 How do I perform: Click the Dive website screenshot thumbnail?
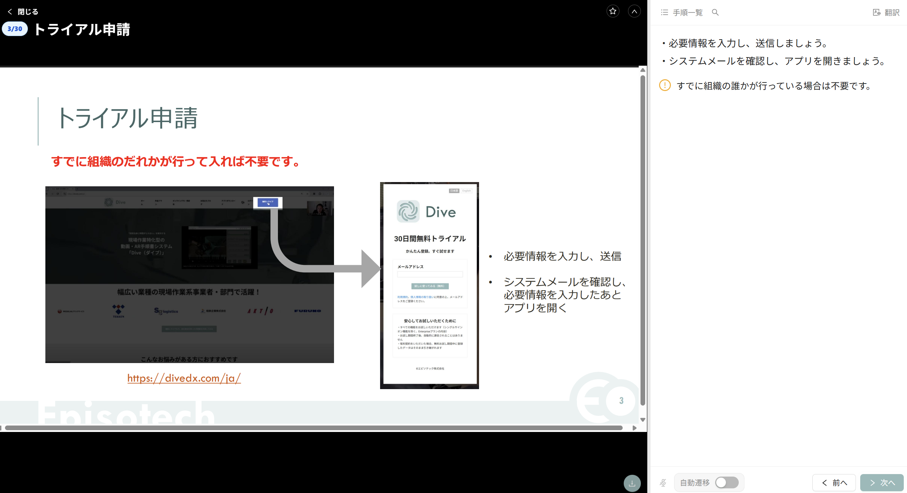click(x=190, y=275)
